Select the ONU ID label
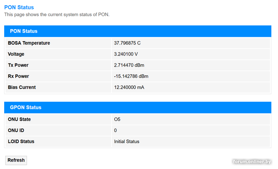The image size is (278, 169). click(16, 130)
